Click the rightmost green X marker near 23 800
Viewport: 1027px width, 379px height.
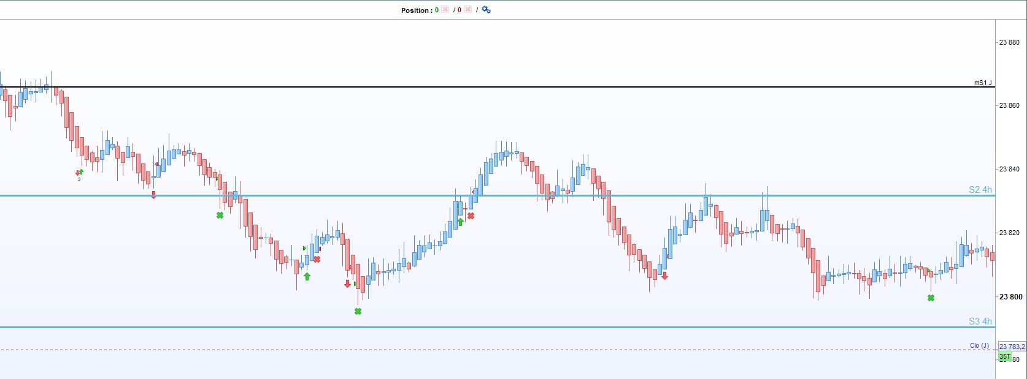coord(931,298)
